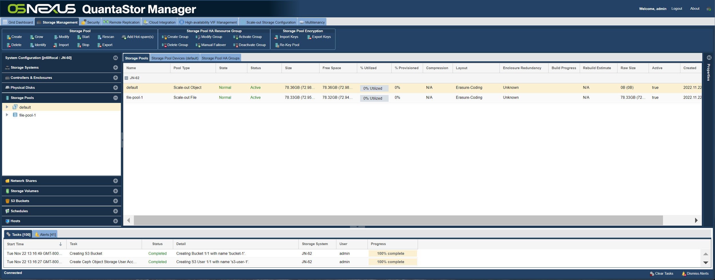
Task: Expand the Storage Systems section
Action: pos(116,67)
